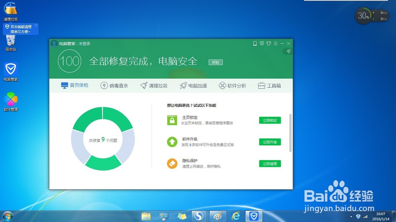396x222 pixels.
Task: Click the recommendations list scrollbar
Action: tap(290, 133)
